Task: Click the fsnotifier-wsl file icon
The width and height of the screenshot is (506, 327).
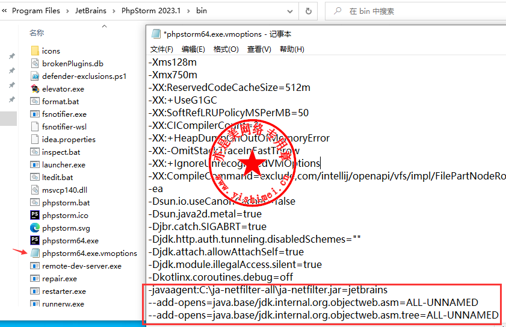Action: click(x=35, y=126)
